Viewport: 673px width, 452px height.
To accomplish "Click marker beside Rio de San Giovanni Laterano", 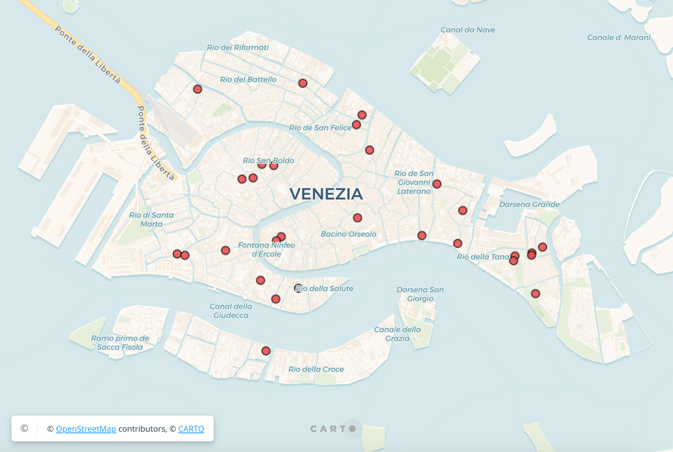I will (x=437, y=184).
